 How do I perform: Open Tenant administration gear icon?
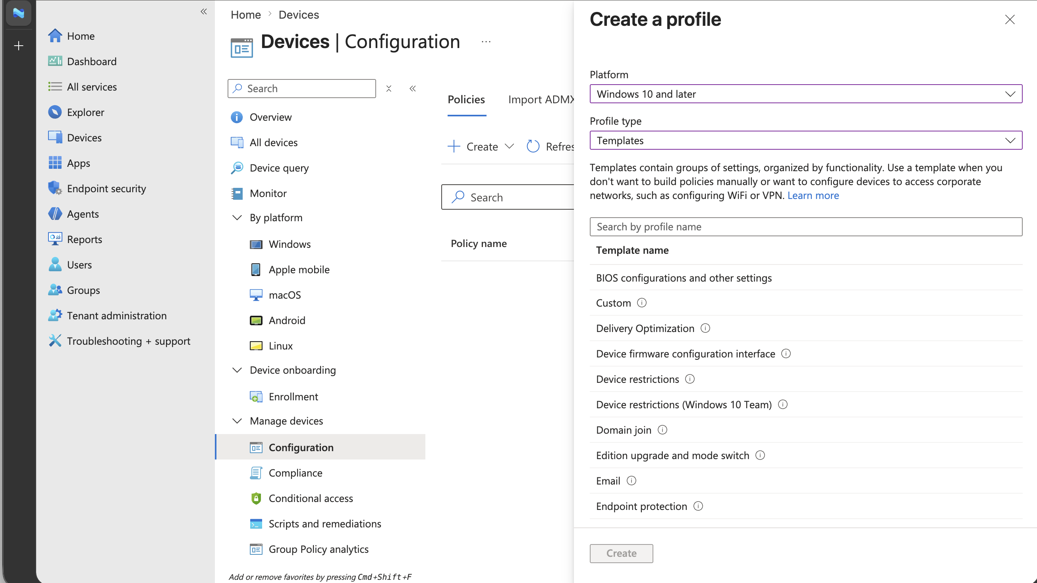tap(55, 315)
